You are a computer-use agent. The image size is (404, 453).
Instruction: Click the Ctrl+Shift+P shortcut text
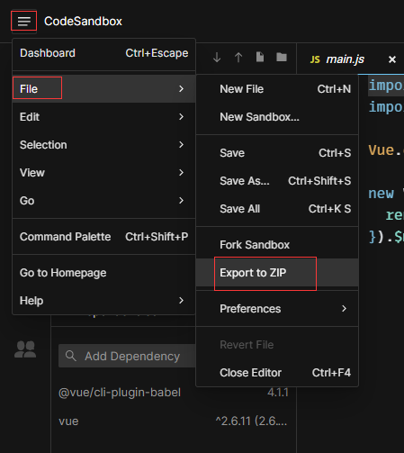point(157,237)
